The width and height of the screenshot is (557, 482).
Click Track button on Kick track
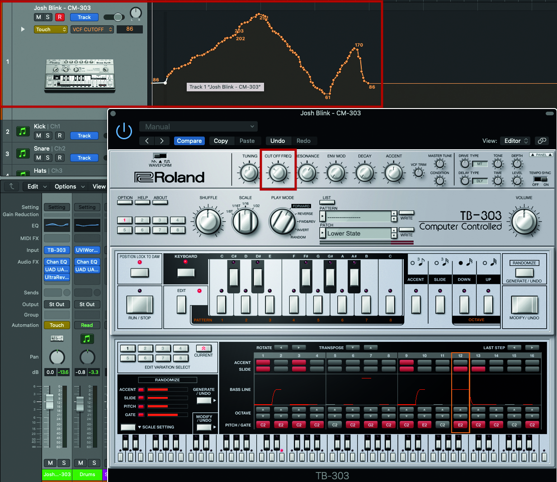coord(84,136)
